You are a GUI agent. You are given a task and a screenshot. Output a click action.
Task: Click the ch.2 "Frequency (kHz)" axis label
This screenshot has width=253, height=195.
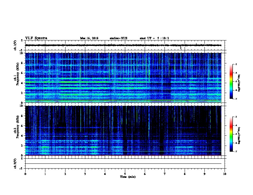point(18,127)
